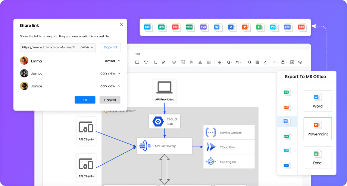The image size is (347, 186).
Task: Expand James's can view dropdown
Action: click(x=110, y=74)
